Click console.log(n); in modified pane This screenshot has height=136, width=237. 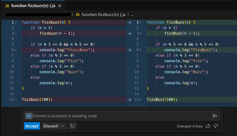click(x=181, y=83)
